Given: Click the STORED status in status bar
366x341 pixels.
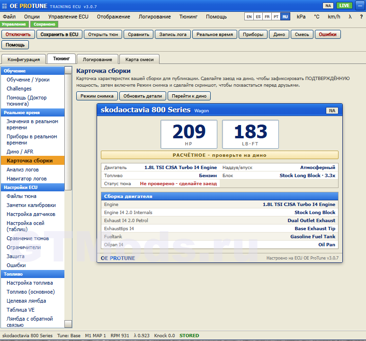Looking at the screenshot, I should (189, 336).
